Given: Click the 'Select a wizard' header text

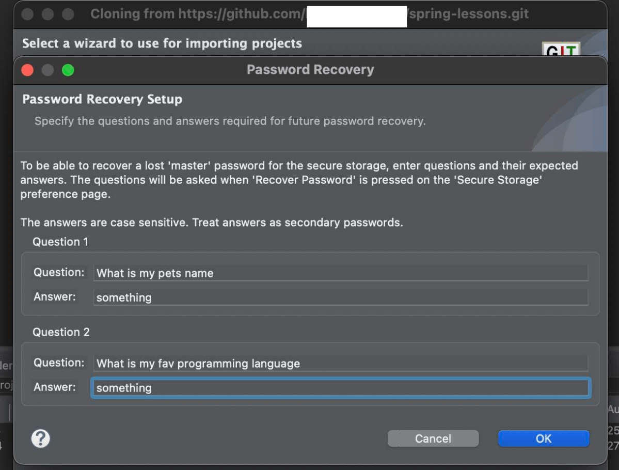Looking at the screenshot, I should (162, 43).
